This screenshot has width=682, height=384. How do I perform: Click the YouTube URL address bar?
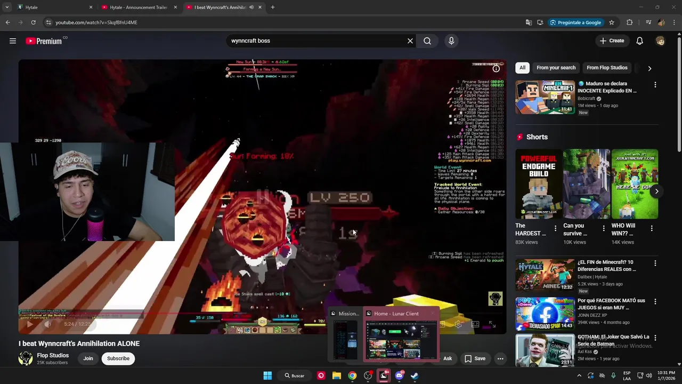pos(282,22)
